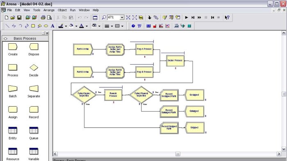Click the Connect modules icon
This screenshot has height=161, width=287.
coord(156,18)
